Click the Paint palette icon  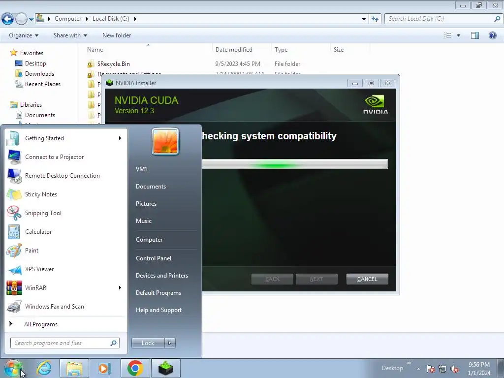pos(14,251)
